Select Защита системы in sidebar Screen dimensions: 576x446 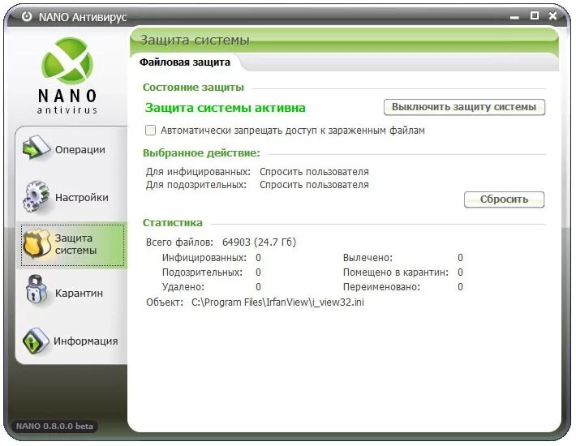click(x=73, y=244)
